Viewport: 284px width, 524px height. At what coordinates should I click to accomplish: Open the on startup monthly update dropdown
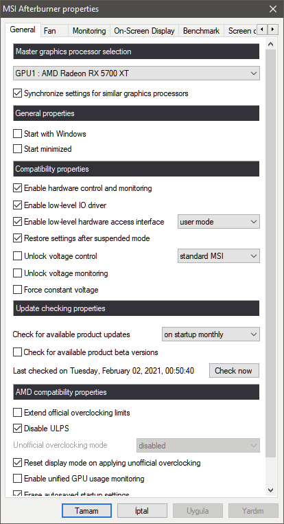click(211, 334)
